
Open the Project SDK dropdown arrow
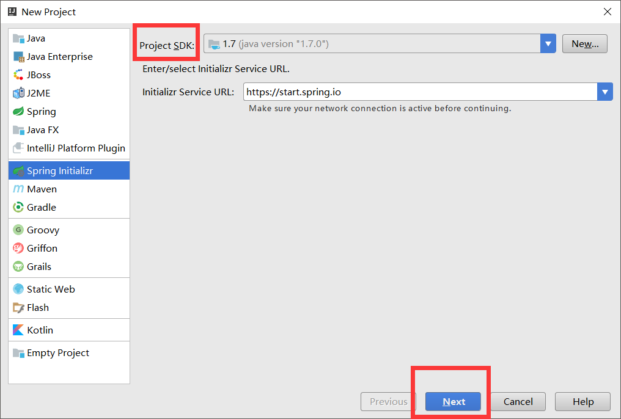[548, 43]
